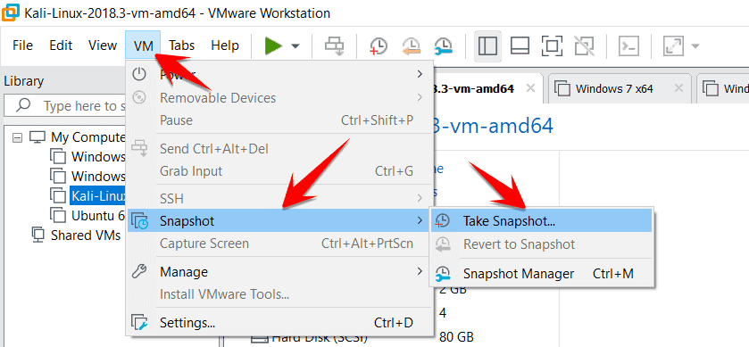Click the Settings icon in VM menu
This screenshot has height=347, width=749.
[x=139, y=323]
